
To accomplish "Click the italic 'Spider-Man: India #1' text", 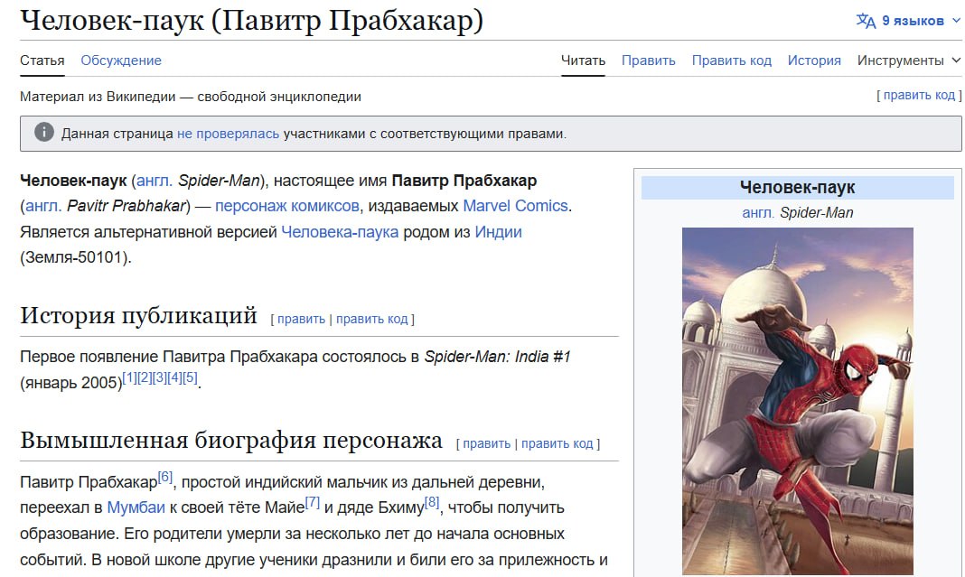I will (497, 356).
